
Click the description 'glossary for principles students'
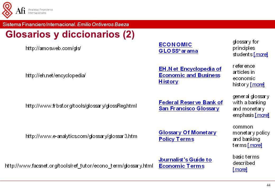point(246,48)
